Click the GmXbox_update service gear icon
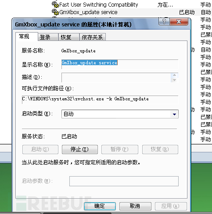The image size is (212, 214). (x=55, y=12)
